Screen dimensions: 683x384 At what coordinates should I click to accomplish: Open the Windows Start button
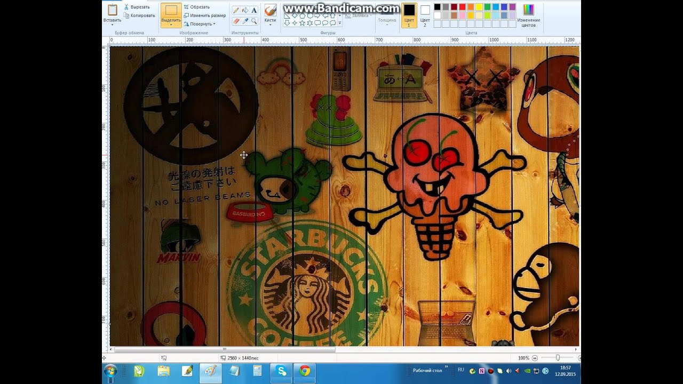coord(111,371)
